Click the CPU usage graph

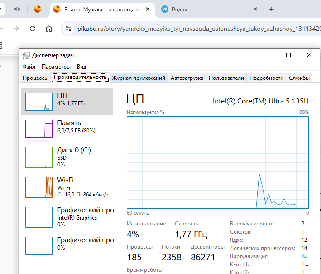click(218, 162)
